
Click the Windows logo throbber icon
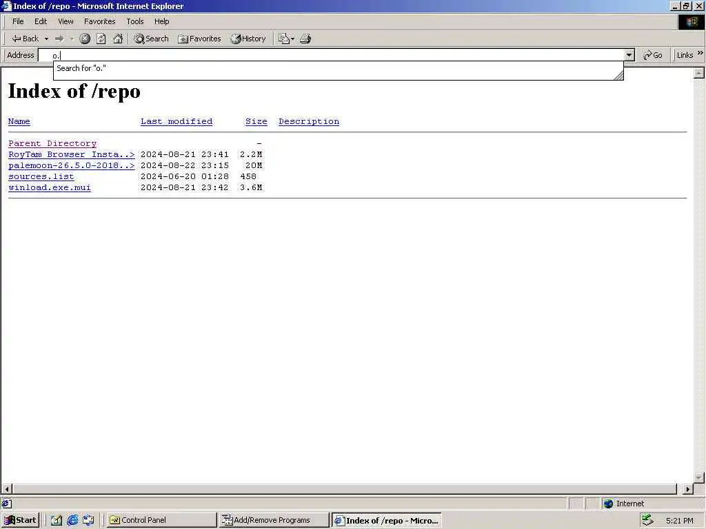point(691,21)
